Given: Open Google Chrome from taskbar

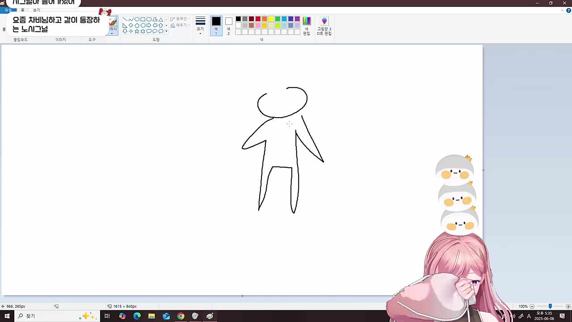Looking at the screenshot, I should 181,316.
